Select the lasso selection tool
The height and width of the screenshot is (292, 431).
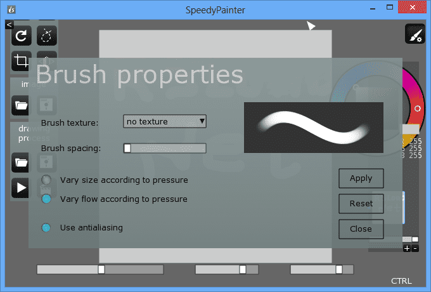click(47, 37)
